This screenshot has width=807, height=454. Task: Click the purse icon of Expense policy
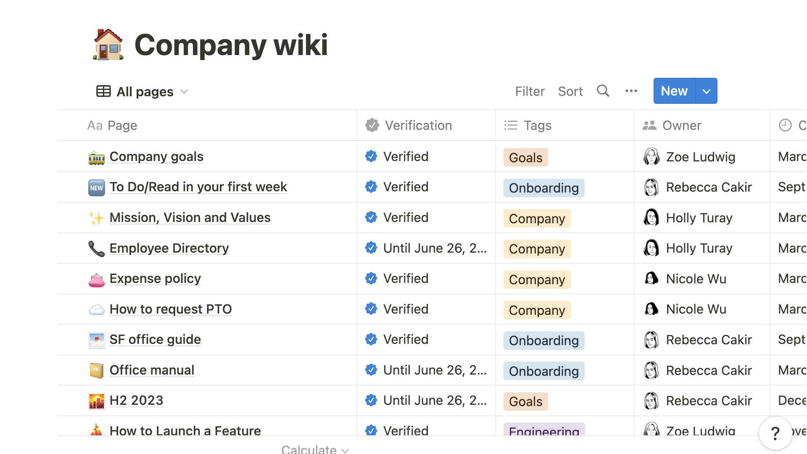point(97,280)
